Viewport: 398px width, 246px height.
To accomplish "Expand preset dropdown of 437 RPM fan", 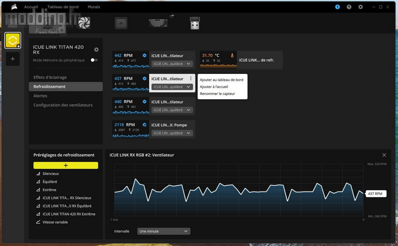I will pyautogui.click(x=172, y=87).
